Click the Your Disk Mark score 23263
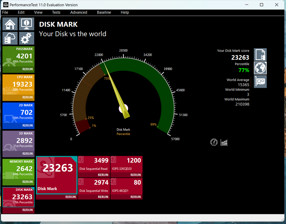 point(240,58)
